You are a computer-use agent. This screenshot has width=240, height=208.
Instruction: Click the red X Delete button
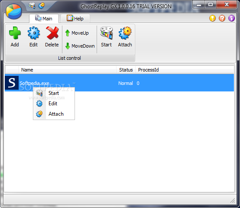pos(52,37)
